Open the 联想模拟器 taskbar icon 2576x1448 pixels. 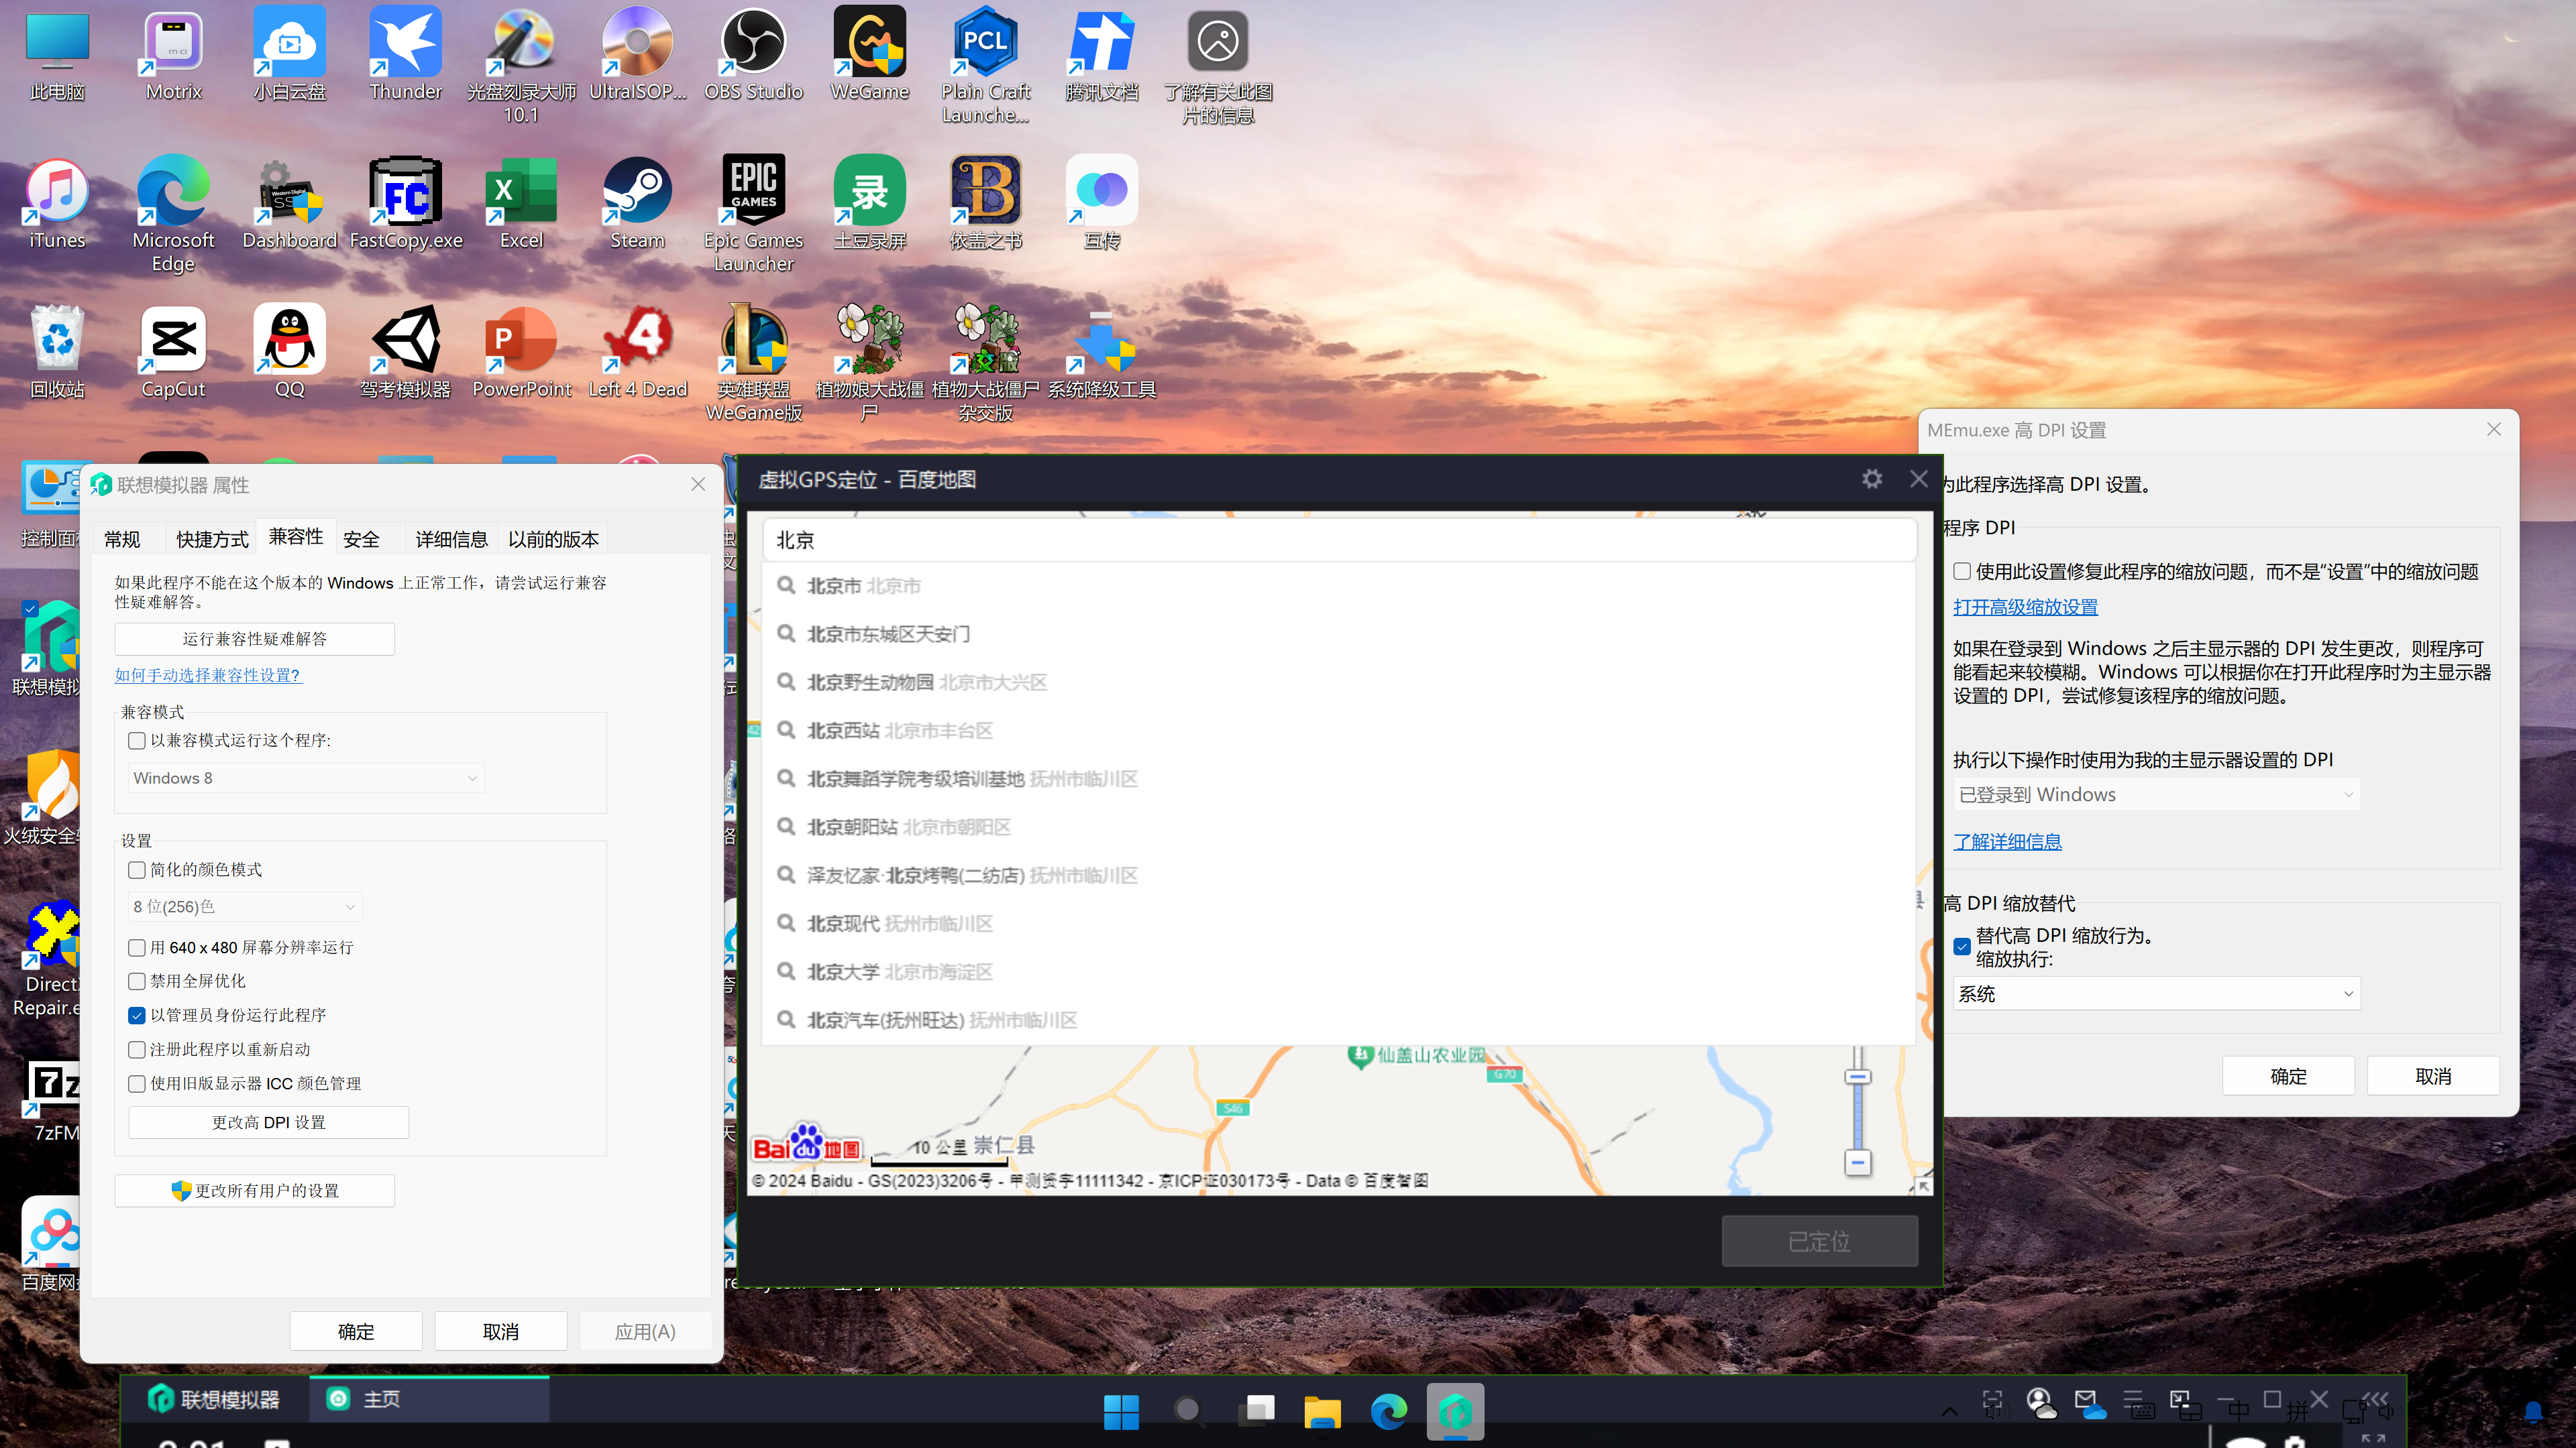[1455, 1411]
